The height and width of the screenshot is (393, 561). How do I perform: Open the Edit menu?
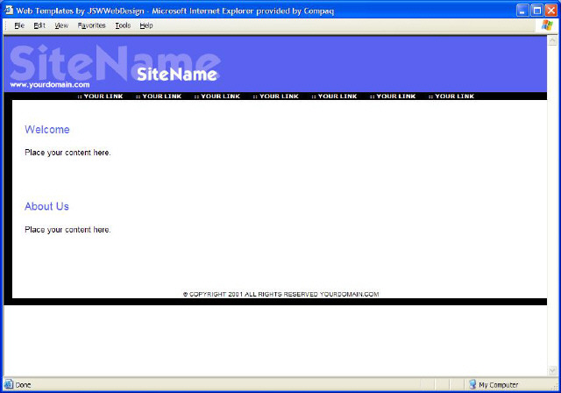click(x=39, y=25)
